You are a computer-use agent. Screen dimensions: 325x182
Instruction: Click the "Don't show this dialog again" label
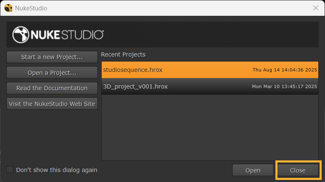pos(57,170)
